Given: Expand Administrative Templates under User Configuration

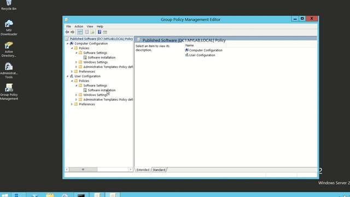Looking at the screenshot, I should point(77,100).
